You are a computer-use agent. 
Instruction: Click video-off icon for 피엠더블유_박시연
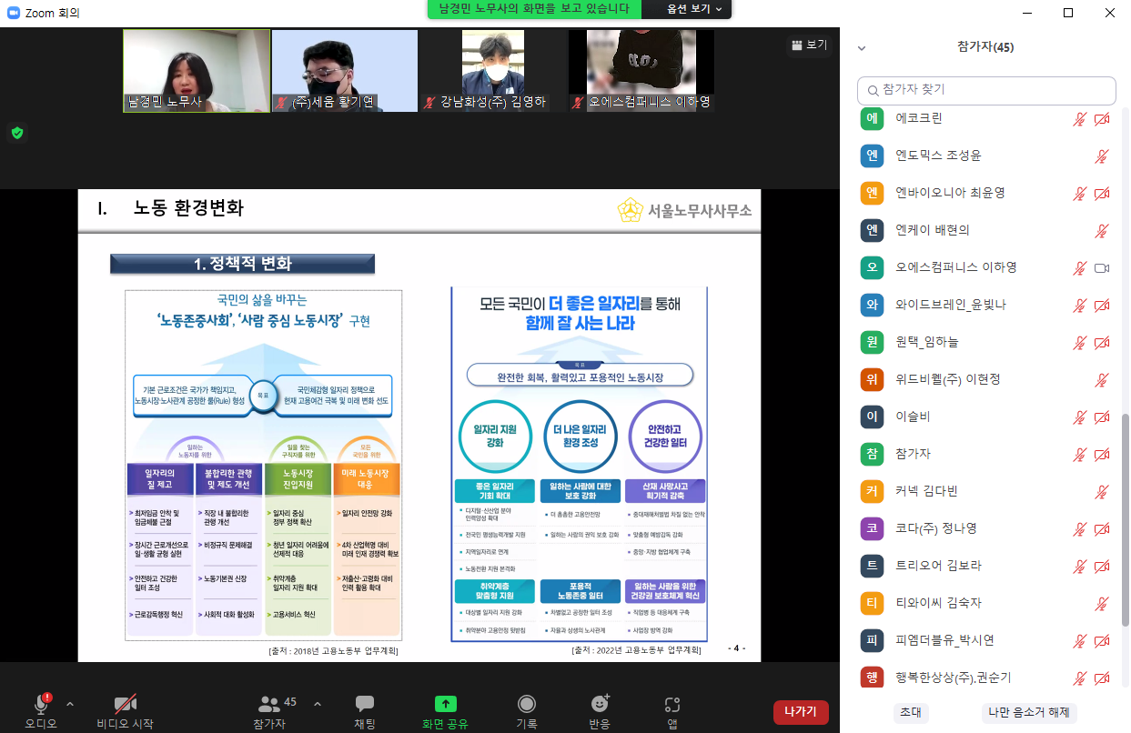coord(1102,640)
